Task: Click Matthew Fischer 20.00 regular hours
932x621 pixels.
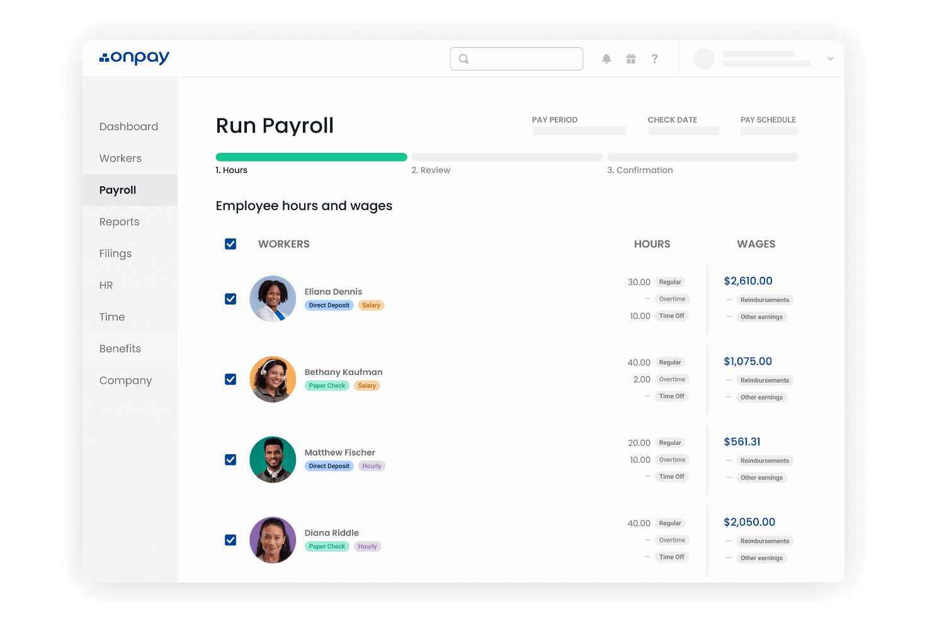Action: point(639,443)
